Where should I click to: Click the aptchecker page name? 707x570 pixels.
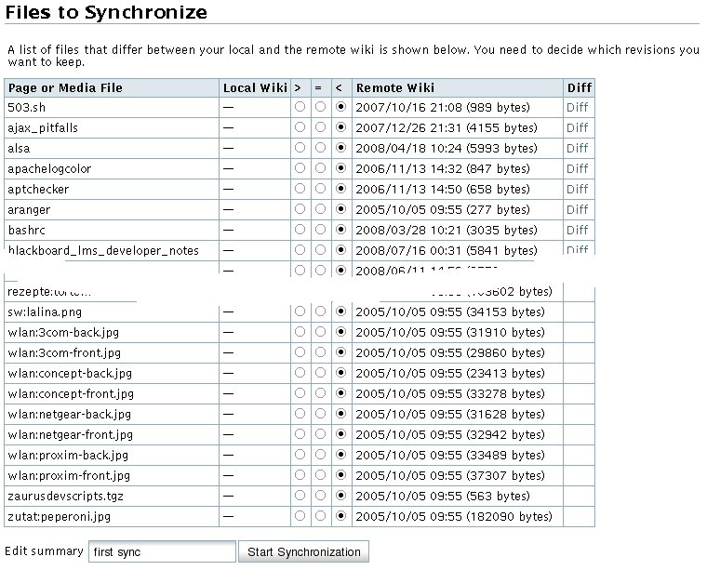pyautogui.click(x=38, y=190)
